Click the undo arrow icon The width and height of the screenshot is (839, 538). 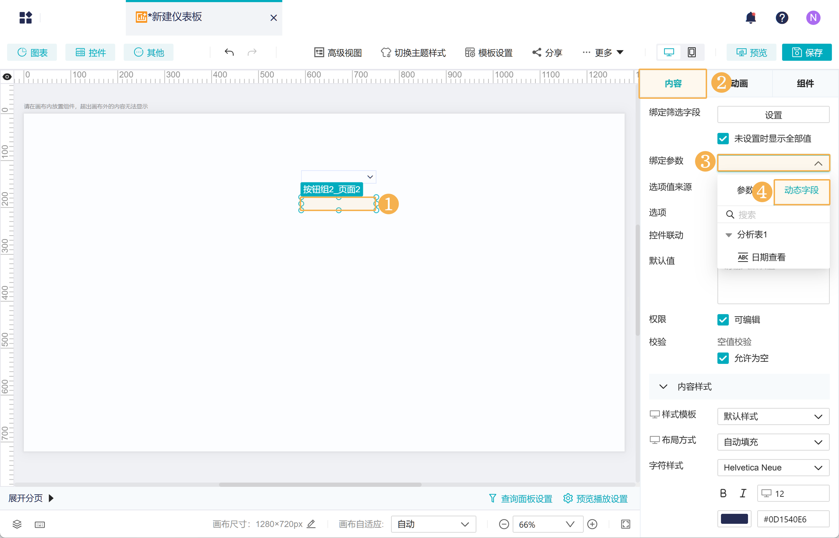[x=229, y=53]
